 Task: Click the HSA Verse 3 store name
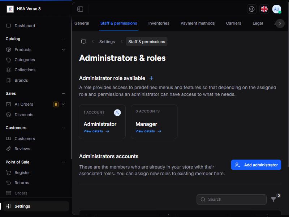tap(29, 9)
